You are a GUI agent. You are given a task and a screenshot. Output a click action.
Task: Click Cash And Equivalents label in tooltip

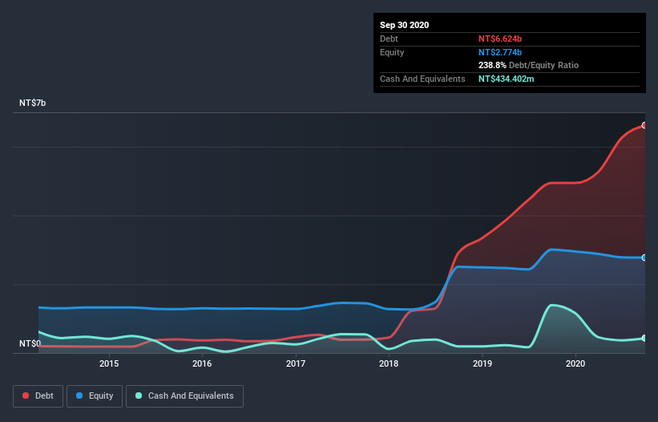pos(422,79)
